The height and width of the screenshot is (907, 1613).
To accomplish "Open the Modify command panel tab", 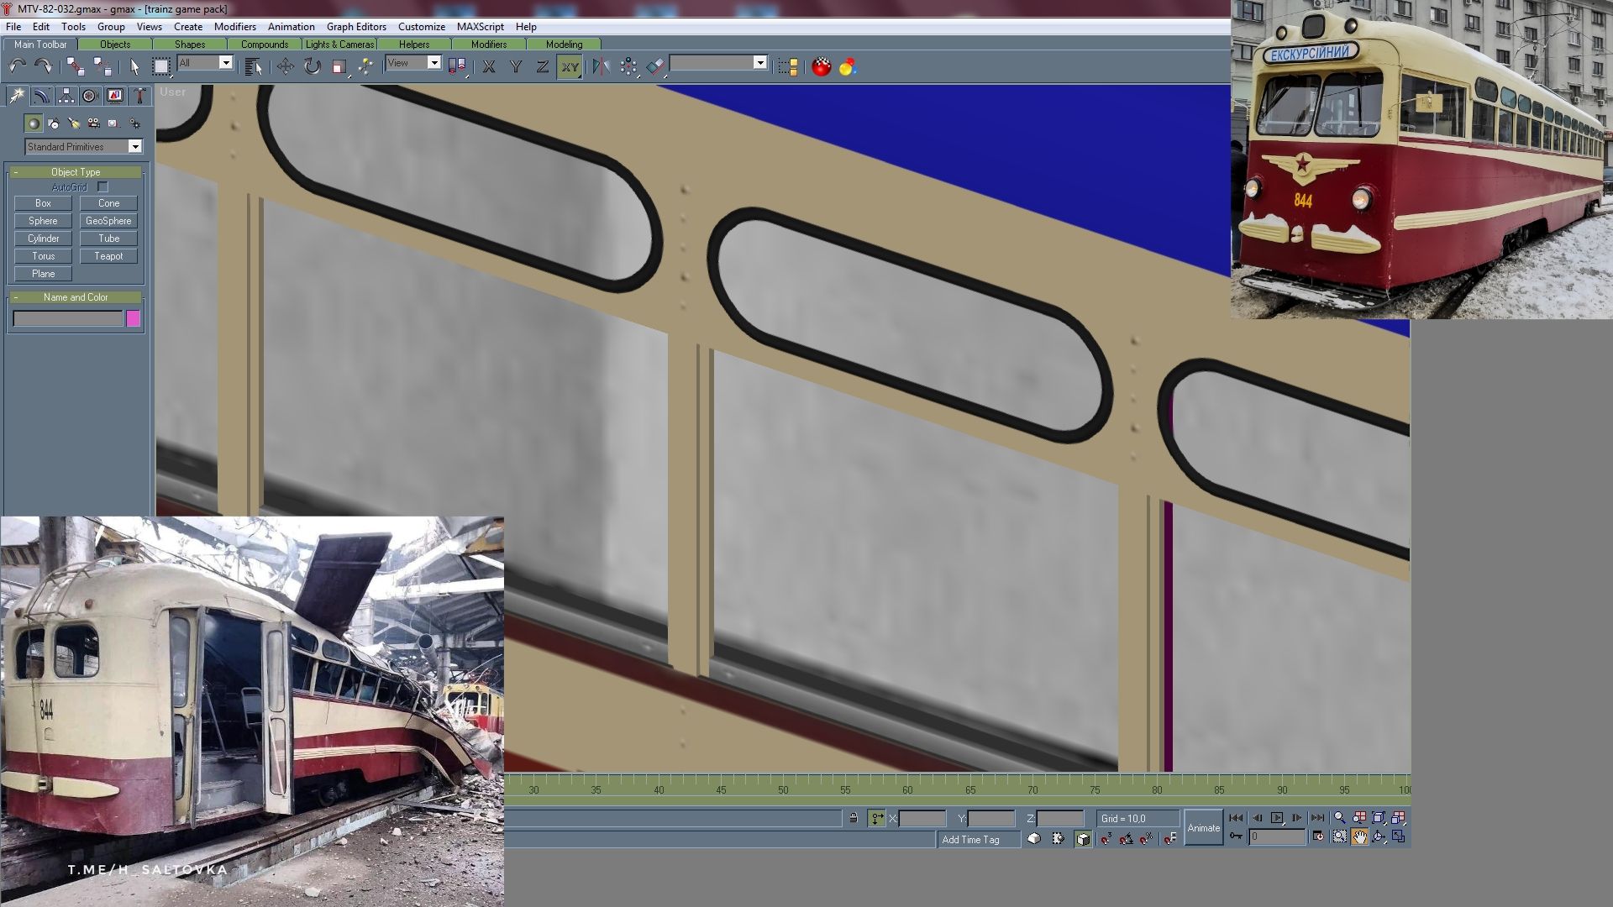I will click(x=41, y=96).
